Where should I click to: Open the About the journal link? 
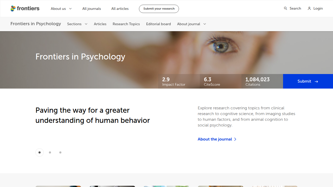point(217,139)
